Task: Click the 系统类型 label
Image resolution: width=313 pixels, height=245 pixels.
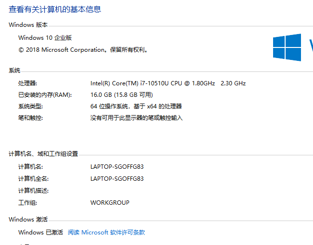Action: [x=30, y=106]
